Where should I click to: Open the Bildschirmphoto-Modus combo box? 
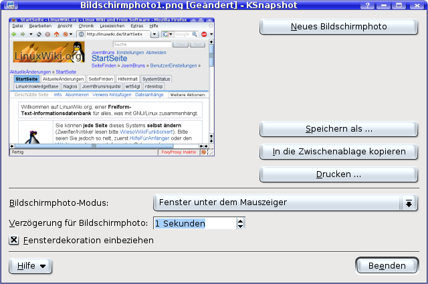pos(285,202)
